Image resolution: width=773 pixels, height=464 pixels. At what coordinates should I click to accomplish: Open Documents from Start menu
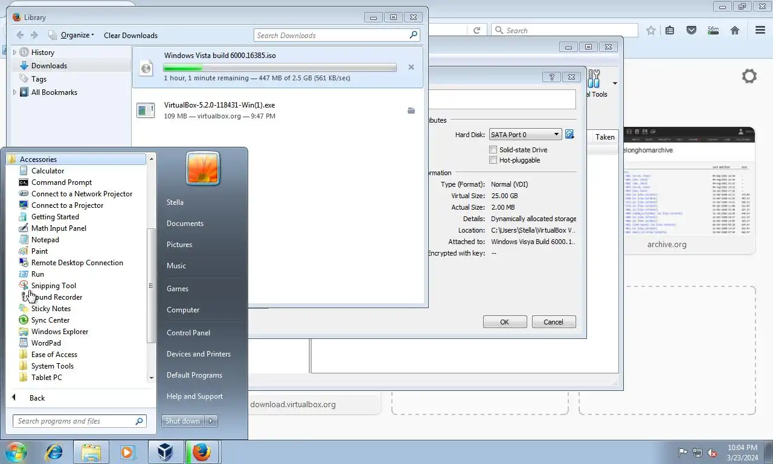[x=185, y=224]
